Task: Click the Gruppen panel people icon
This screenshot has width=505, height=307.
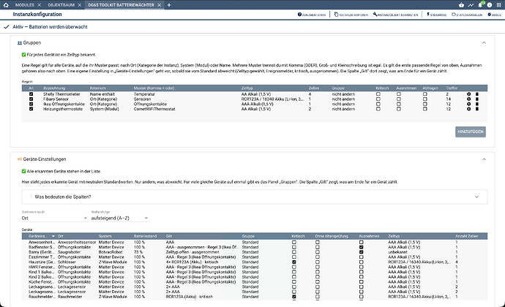Action: tap(20, 43)
